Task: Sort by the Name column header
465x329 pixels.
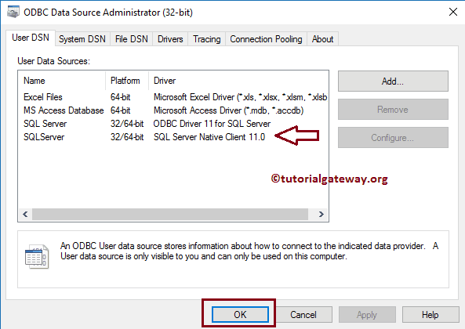Action: (62, 81)
